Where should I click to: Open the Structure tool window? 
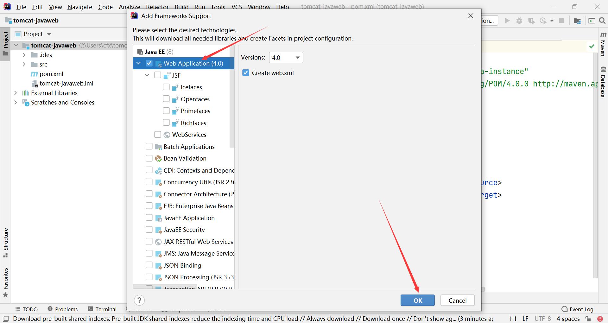(5, 243)
